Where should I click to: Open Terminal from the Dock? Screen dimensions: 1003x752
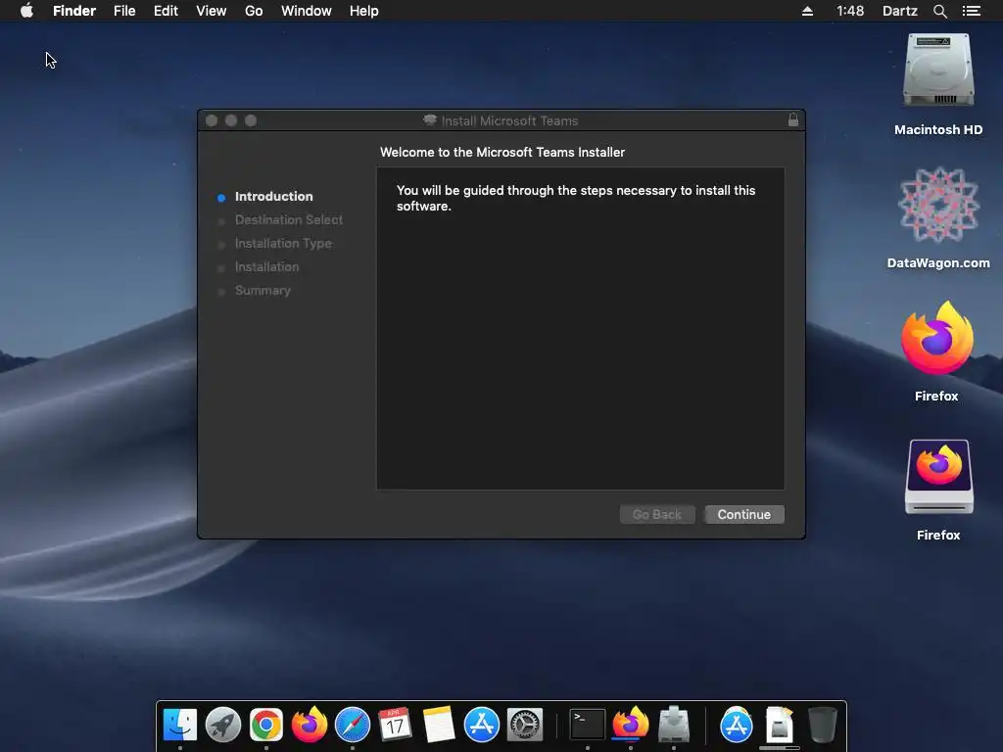click(x=588, y=725)
